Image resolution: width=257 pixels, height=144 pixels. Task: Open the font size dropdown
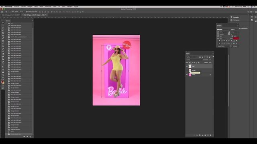224,32
